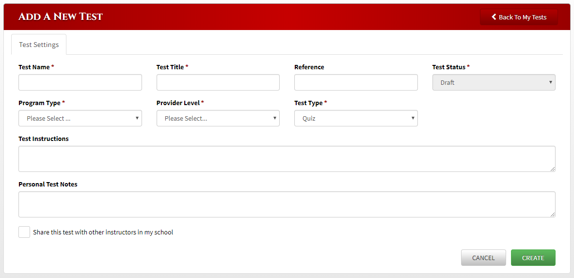Click the Test Type dropdown arrow
The image size is (574, 278).
(x=413, y=118)
